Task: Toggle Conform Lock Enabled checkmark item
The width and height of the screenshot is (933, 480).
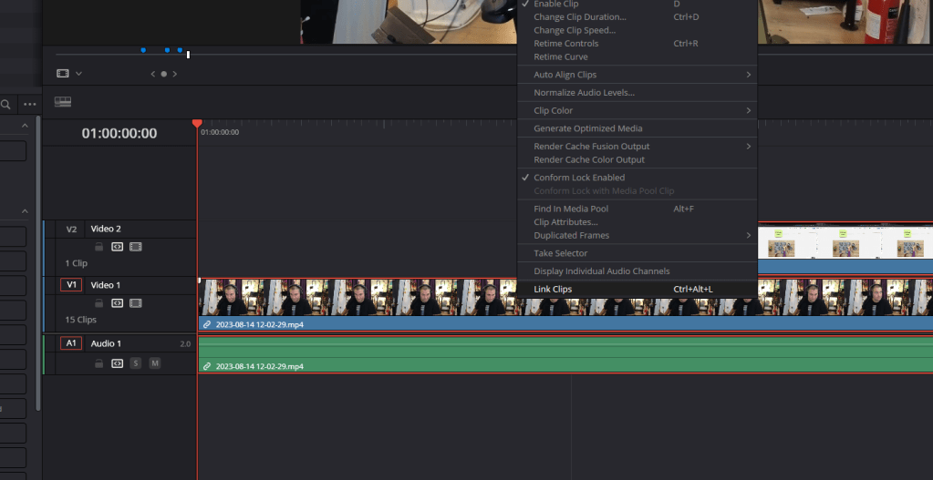Action: pyautogui.click(x=637, y=178)
